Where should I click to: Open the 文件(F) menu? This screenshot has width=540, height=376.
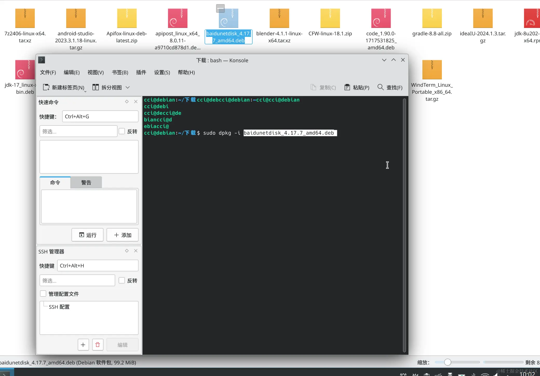click(x=48, y=72)
